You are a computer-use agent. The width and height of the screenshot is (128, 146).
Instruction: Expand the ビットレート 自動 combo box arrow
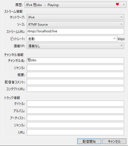coord(114,38)
